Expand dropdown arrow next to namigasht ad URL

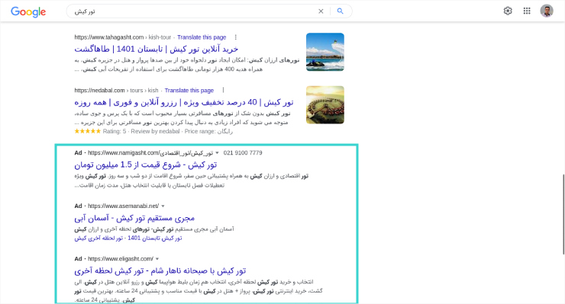[x=217, y=153]
